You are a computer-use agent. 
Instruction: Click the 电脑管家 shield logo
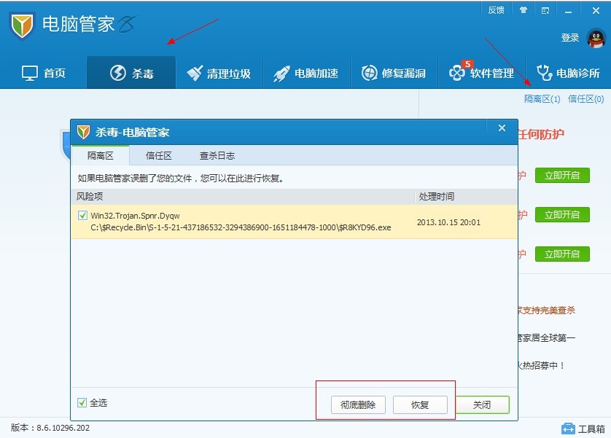tap(22, 26)
